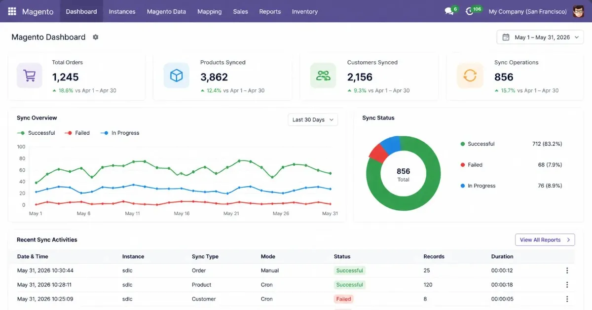This screenshot has height=310, width=592.
Task: Click the 120 records cell
Action: (x=428, y=285)
